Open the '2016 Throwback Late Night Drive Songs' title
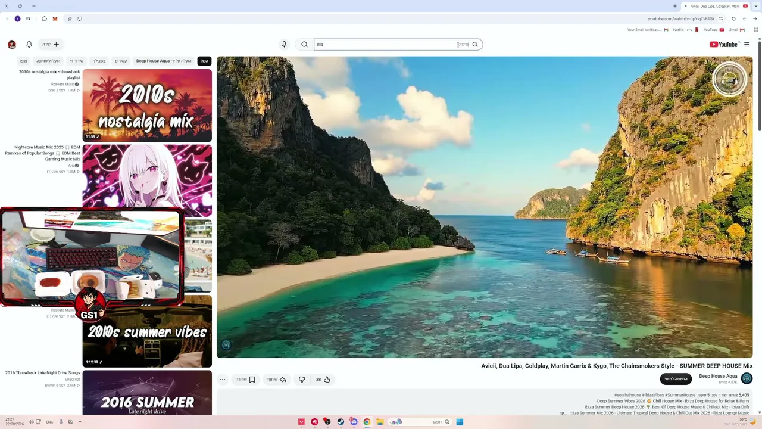Viewport: 762px width, 429px height. [42, 373]
